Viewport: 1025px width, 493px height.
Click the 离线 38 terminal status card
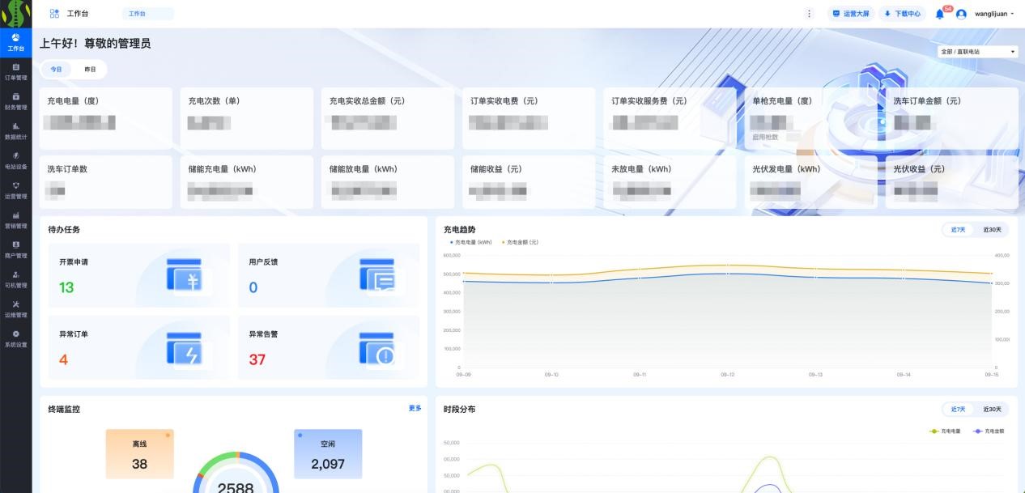[x=139, y=454]
